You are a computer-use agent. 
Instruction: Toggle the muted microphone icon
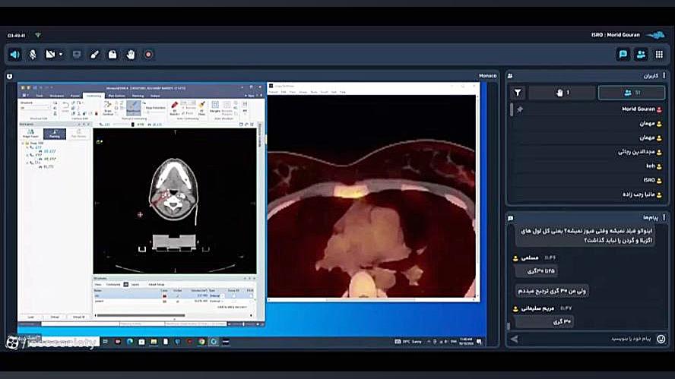click(32, 55)
